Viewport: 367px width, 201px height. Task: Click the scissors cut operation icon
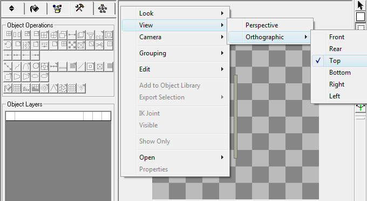pyautogui.click(x=99, y=45)
